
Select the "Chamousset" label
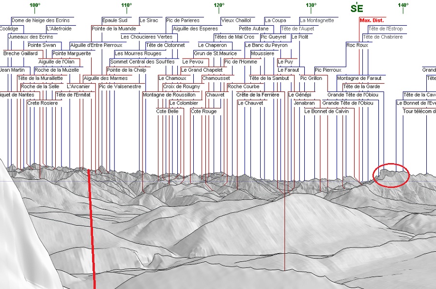click(x=216, y=78)
